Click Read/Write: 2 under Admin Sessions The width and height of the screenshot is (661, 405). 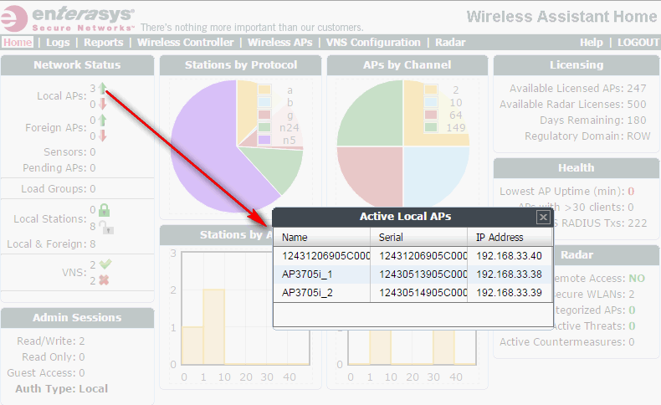(50, 341)
